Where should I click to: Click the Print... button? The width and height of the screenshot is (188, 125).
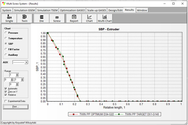tap(16, 107)
